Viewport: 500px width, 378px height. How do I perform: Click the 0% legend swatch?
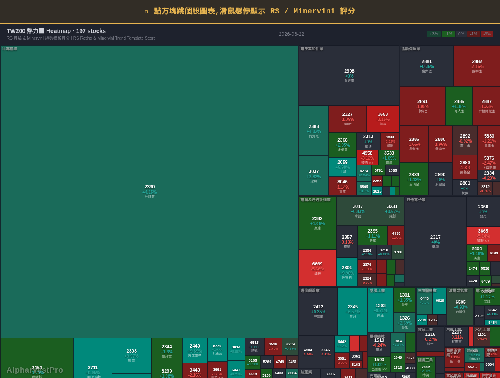(x=461, y=34)
